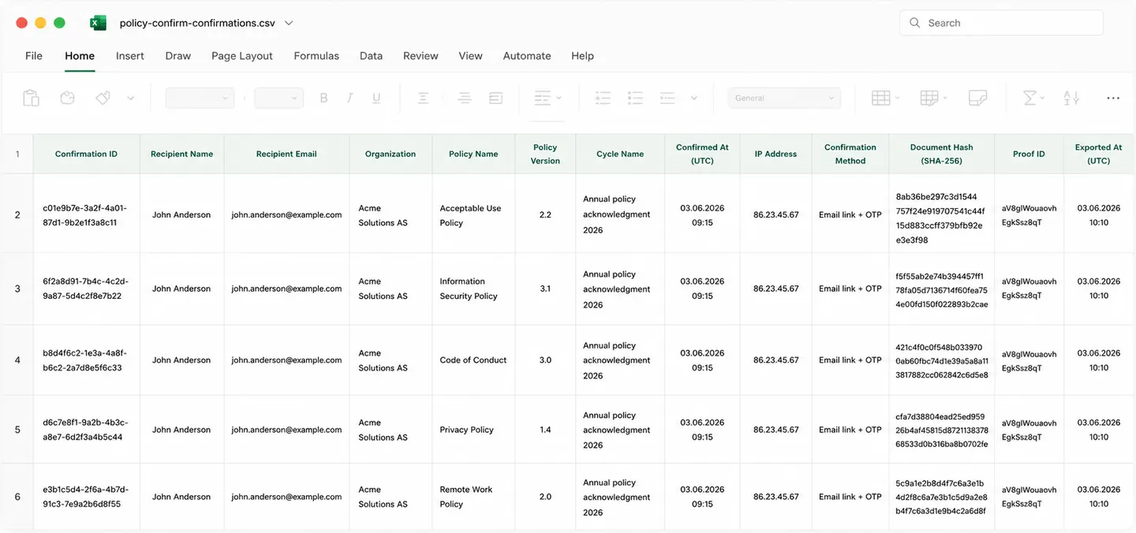1136x533 pixels.
Task: Click the policy version 3.1 cell
Action: click(545, 289)
